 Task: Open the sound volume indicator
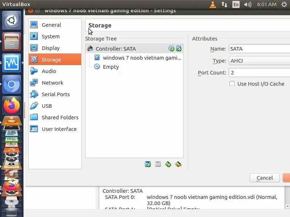click(248, 4)
